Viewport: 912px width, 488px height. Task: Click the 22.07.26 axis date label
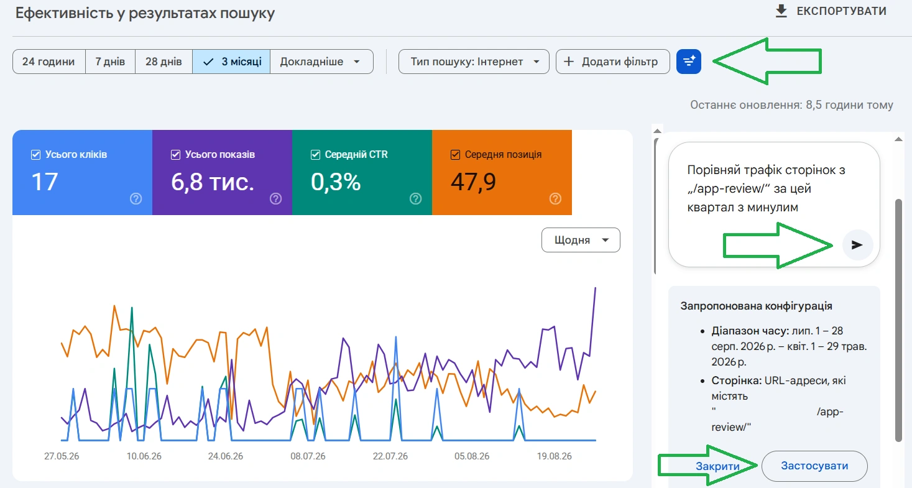click(390, 456)
